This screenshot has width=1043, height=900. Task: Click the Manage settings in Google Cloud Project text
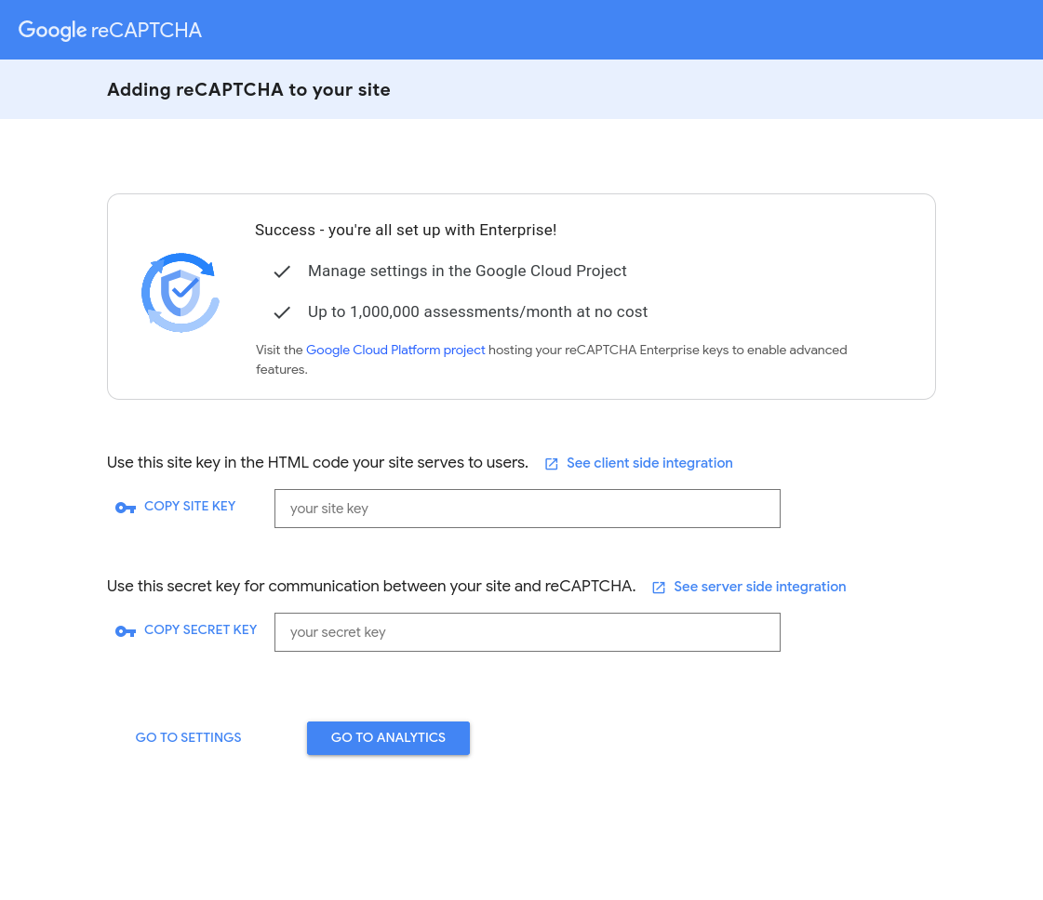[x=467, y=271]
